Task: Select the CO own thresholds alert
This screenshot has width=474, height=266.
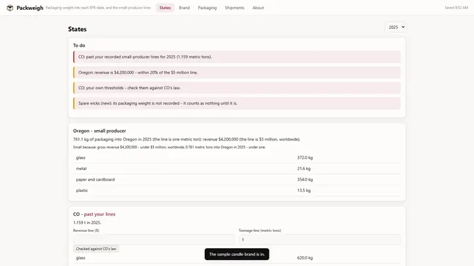Action: [237, 88]
